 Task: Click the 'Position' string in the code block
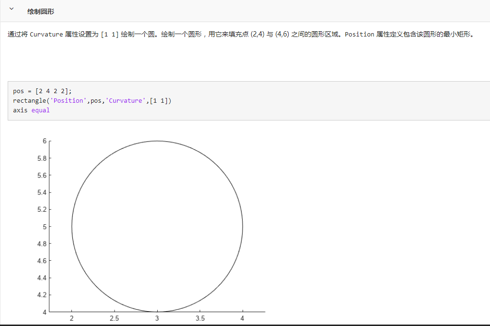coord(68,100)
